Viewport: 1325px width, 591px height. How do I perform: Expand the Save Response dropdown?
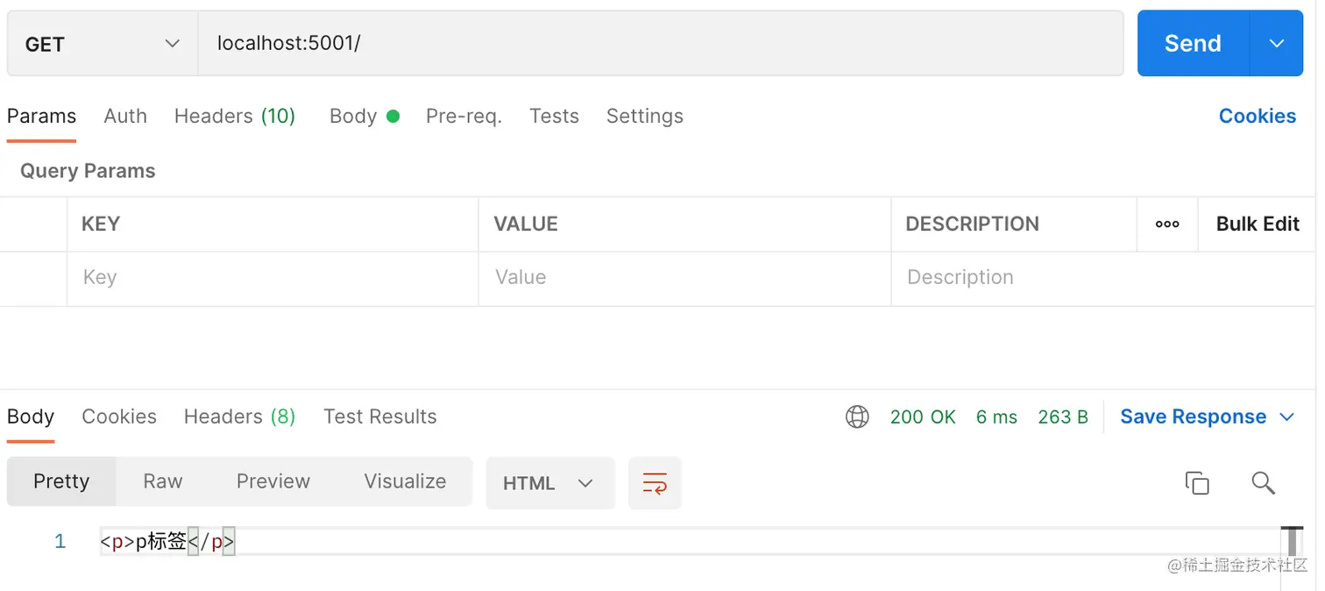(x=1287, y=417)
